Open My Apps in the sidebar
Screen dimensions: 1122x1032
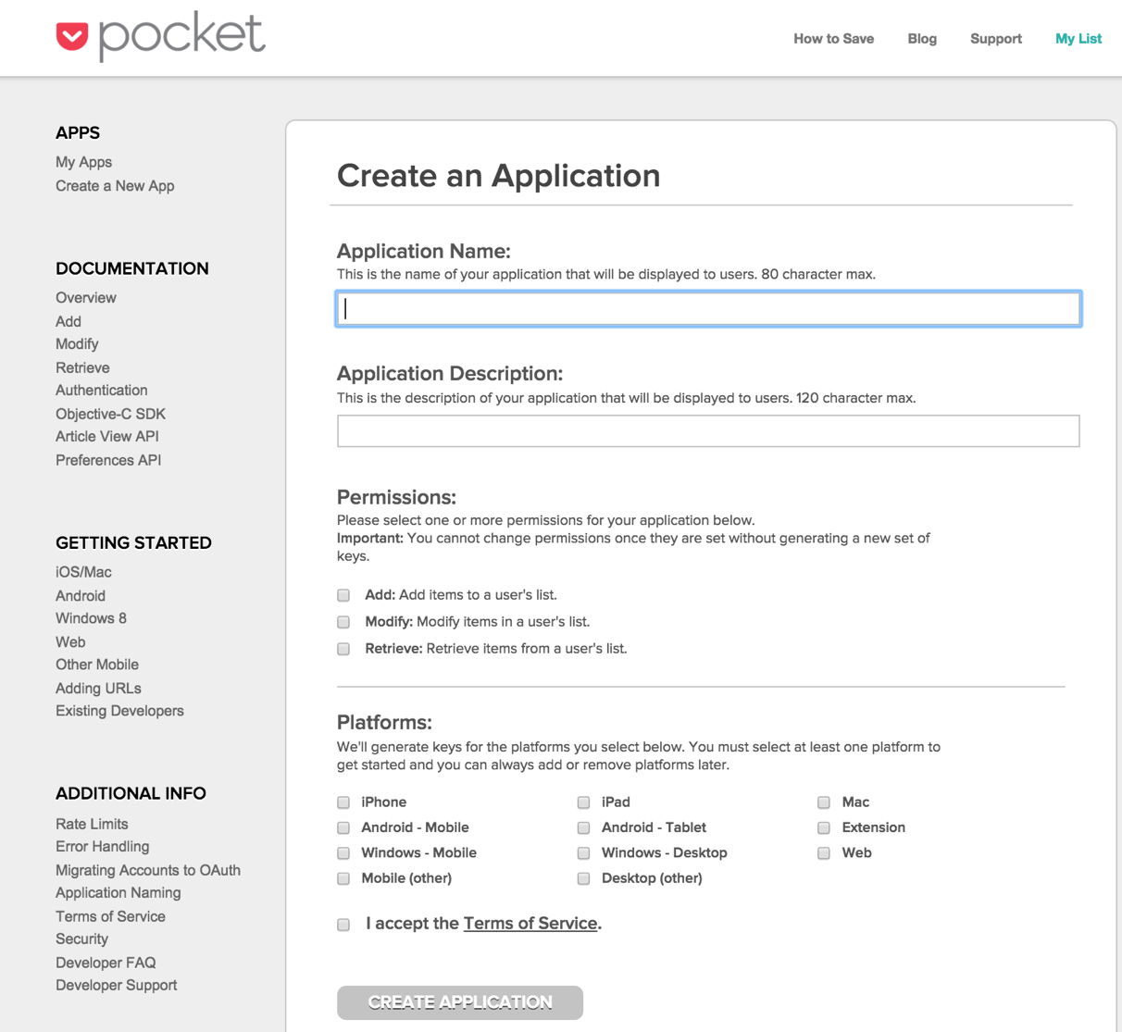pyautogui.click(x=83, y=162)
